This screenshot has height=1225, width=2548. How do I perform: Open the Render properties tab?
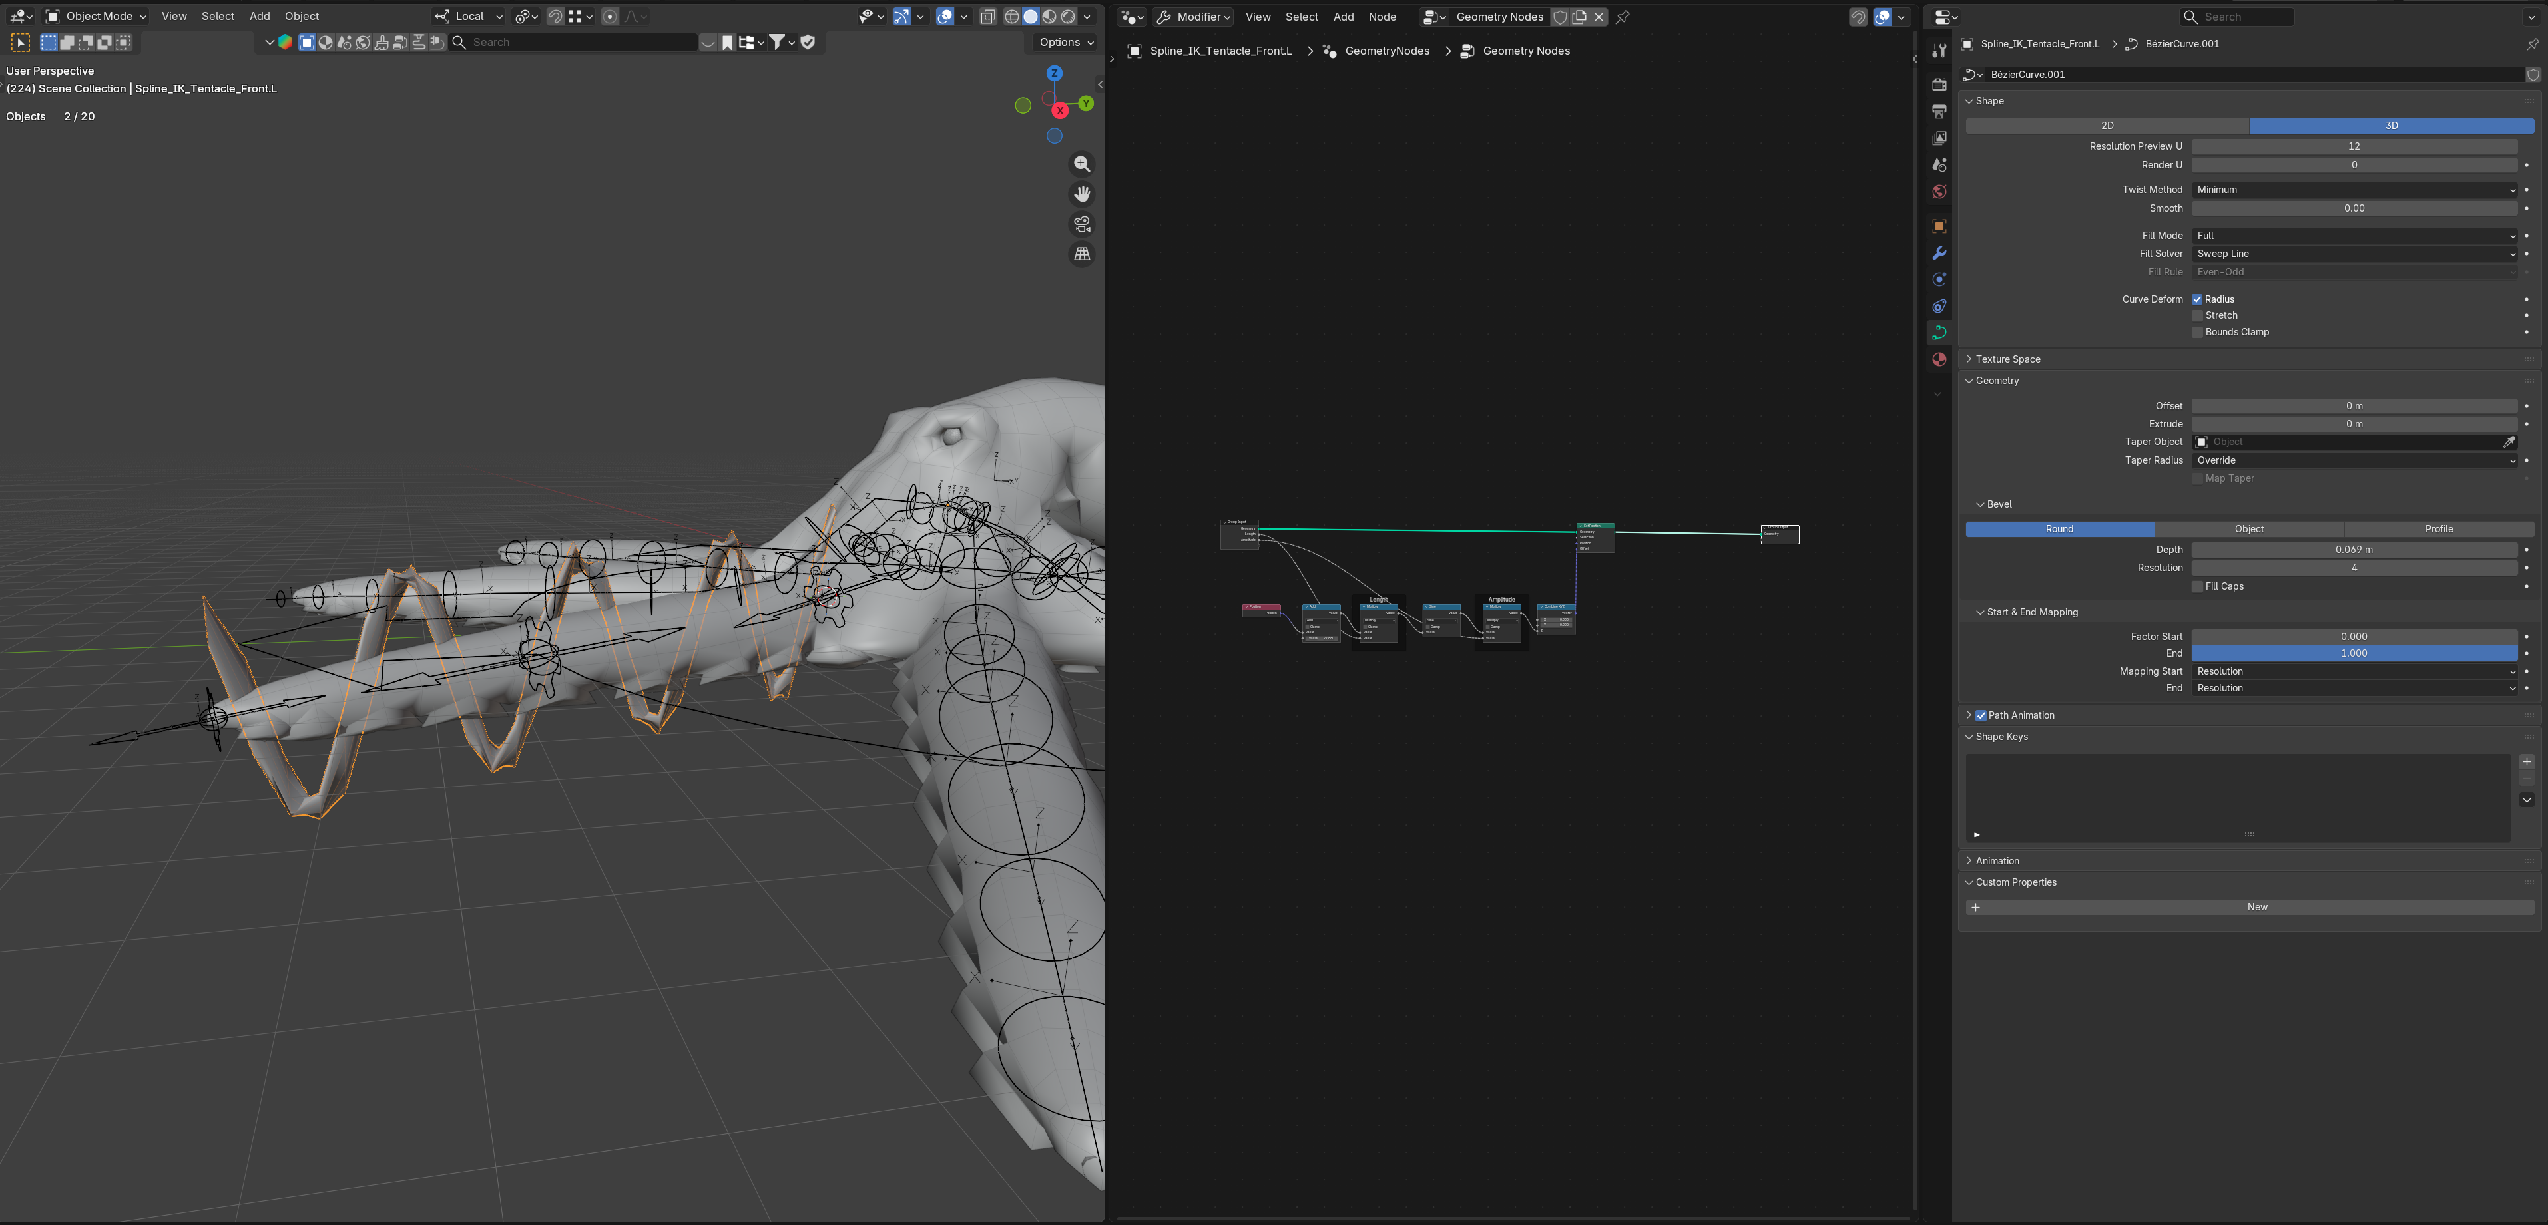1939,85
